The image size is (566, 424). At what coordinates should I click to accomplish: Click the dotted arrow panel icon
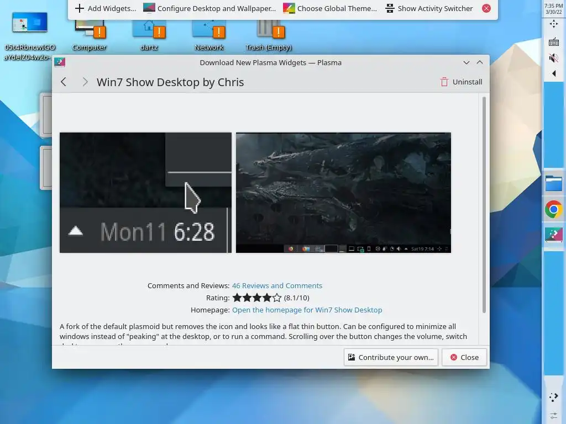[x=554, y=397]
